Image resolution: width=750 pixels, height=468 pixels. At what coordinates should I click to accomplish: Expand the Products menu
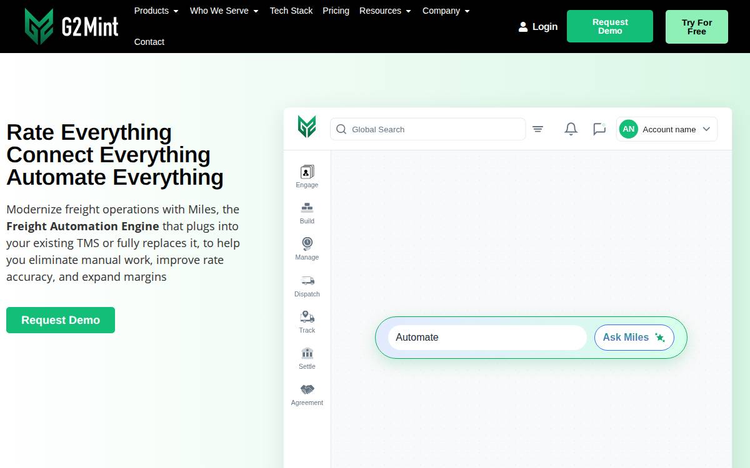point(156,11)
